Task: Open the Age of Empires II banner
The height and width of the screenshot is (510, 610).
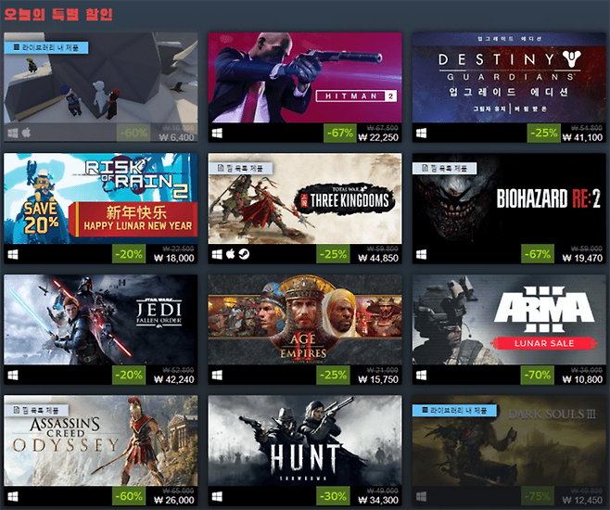Action: coord(305,320)
